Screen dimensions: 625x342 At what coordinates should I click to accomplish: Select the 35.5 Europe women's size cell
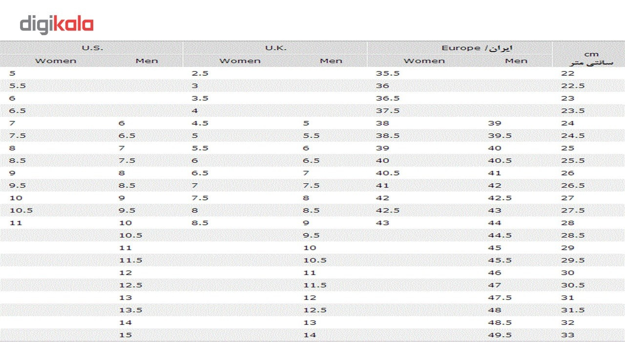[385, 73]
